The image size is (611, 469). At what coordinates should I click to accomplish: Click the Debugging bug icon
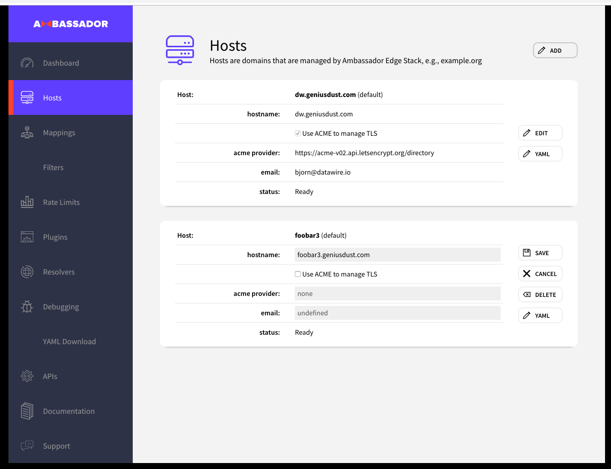click(x=27, y=306)
